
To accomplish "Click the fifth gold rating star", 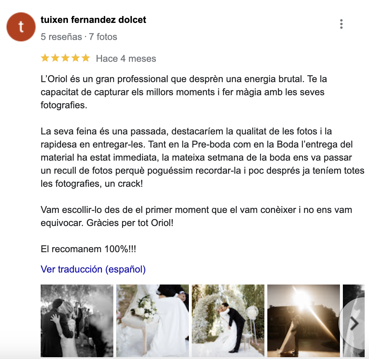I will [86, 58].
